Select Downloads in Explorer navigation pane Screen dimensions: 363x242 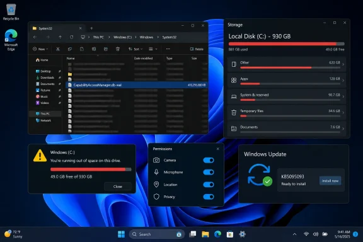tap(47, 78)
